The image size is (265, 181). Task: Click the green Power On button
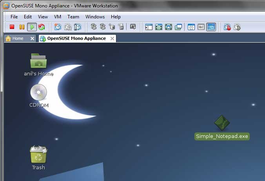coord(32,27)
